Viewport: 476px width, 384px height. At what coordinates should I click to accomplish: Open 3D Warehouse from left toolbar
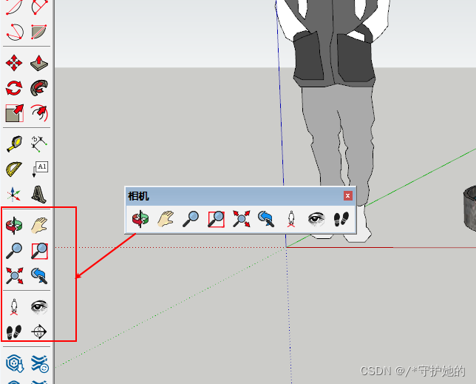point(14,363)
